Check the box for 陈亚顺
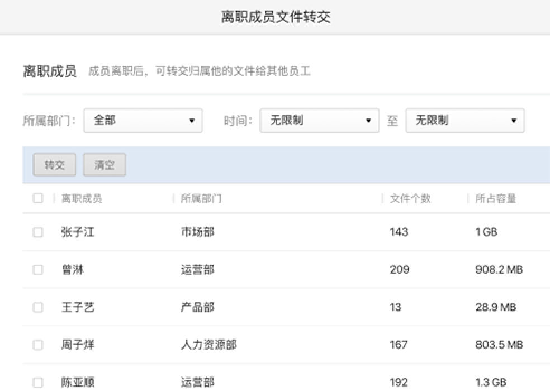Viewport: 550px width, 391px height. (38, 383)
